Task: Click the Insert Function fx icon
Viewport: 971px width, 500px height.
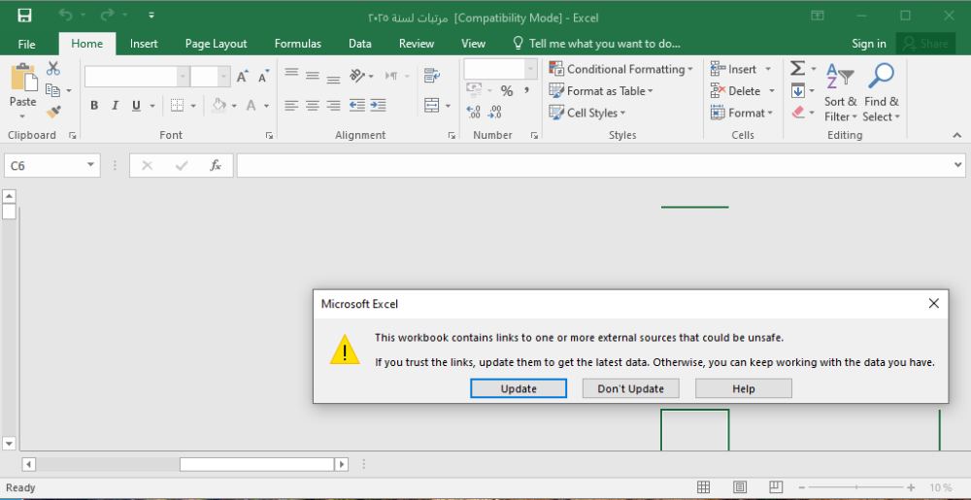Action: pos(216,165)
